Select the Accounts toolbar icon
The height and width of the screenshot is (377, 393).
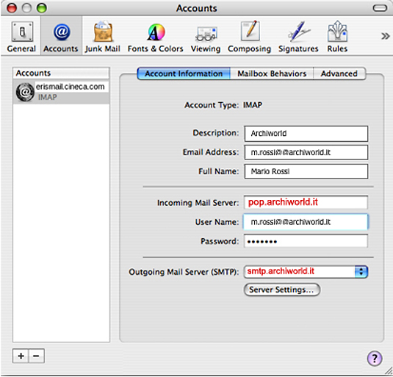pyautogui.click(x=61, y=37)
